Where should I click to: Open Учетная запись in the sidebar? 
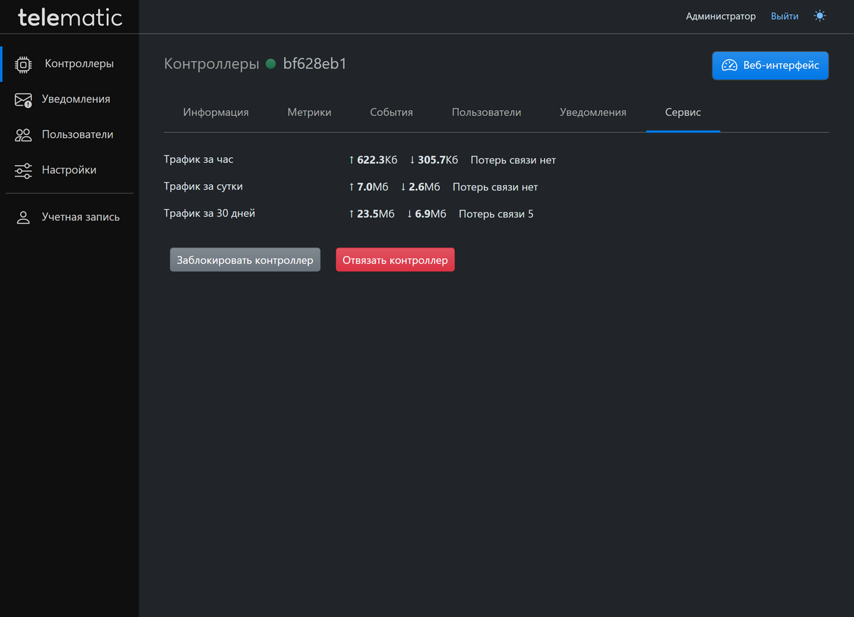[x=80, y=218]
